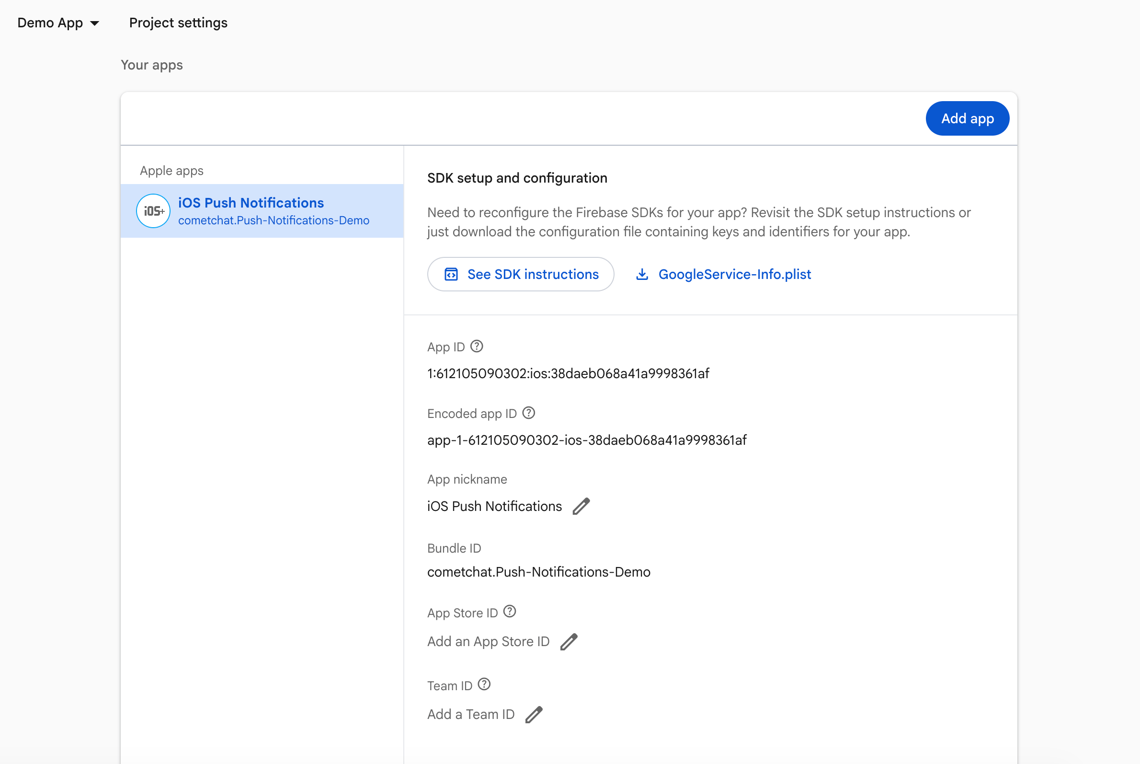1140x764 pixels.
Task: Click the App ID value 1:612105090302:ios:38daeb068a41a9998361af
Action: (568, 374)
